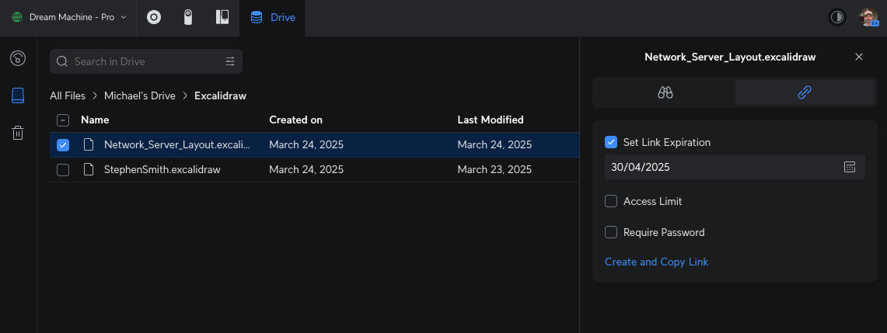Open the UniFi Protect camera icon
The height and width of the screenshot is (333, 887).
[x=188, y=17]
